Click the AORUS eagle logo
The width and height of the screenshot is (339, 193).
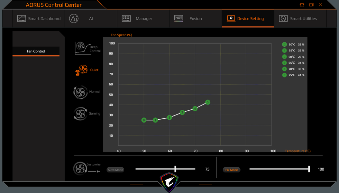click(x=169, y=183)
